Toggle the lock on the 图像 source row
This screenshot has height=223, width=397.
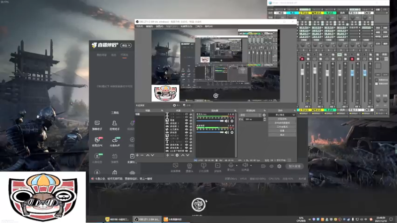pyautogui.click(x=191, y=120)
